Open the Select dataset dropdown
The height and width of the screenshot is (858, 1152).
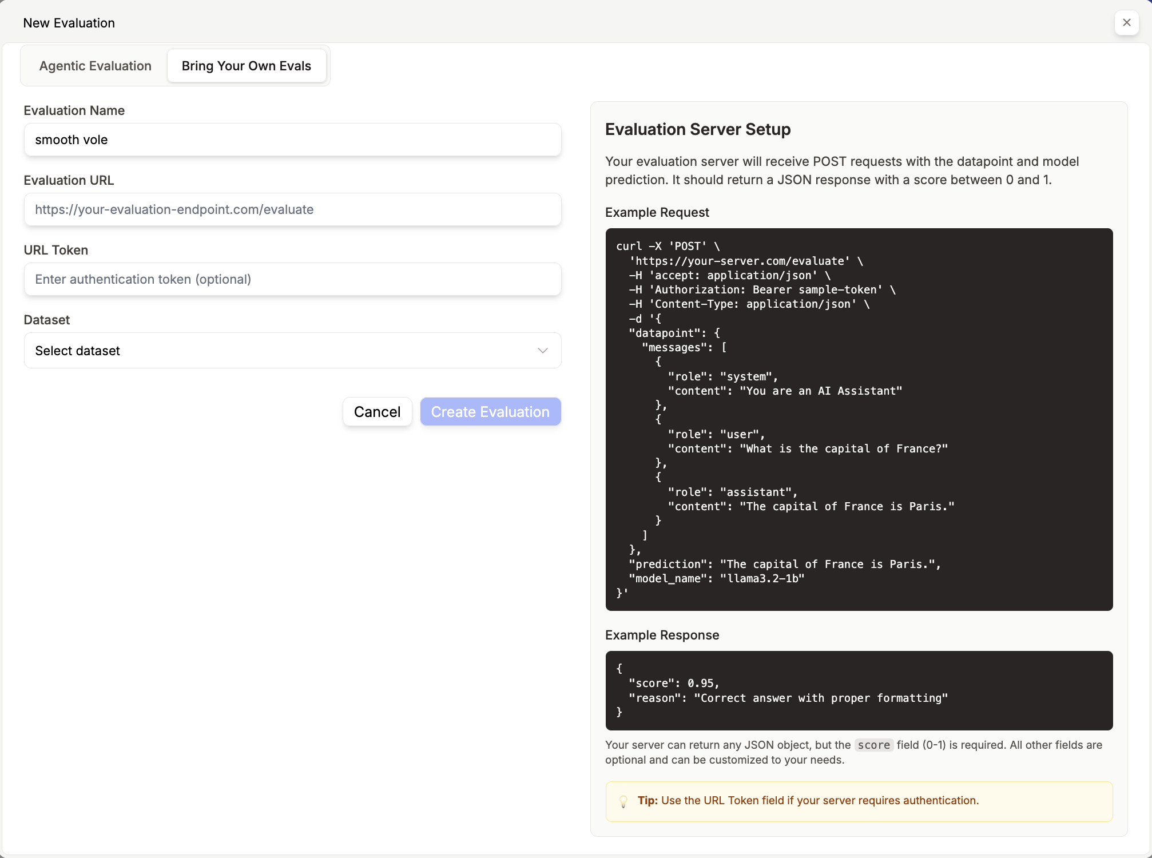292,351
